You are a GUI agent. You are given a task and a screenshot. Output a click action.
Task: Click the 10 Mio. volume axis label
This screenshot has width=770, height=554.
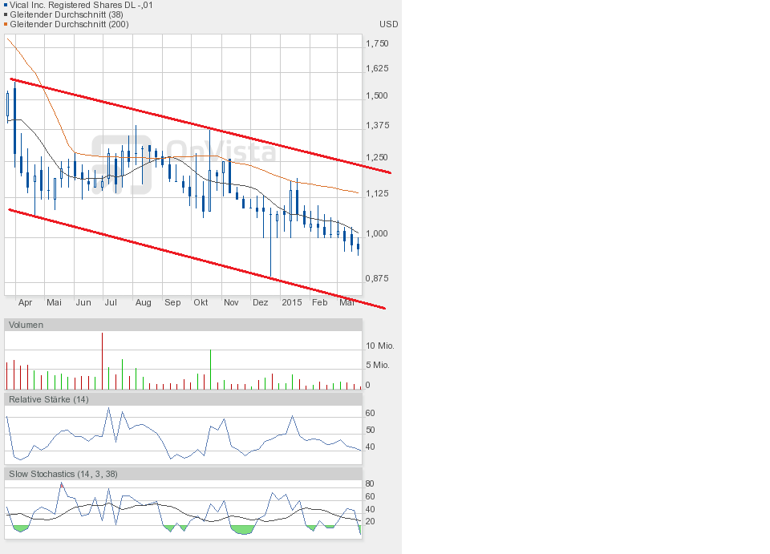[x=379, y=346]
